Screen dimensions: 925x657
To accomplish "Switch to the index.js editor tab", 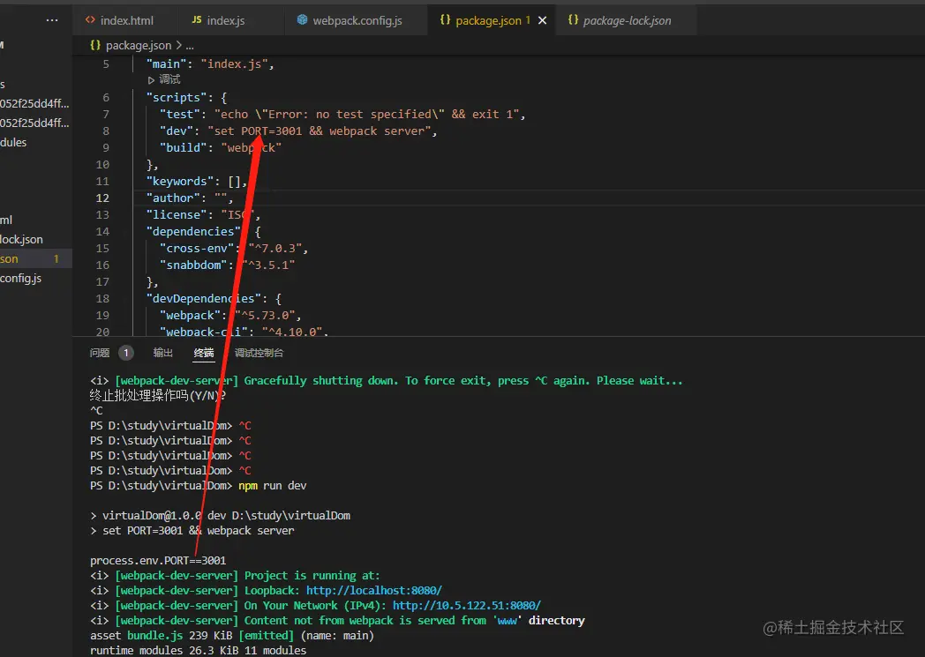I will coord(225,20).
